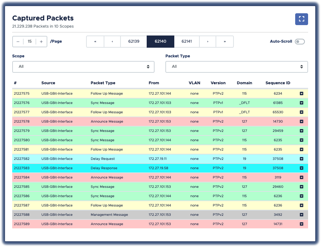The height and width of the screenshot is (247, 321).
Task: Open the Scope filter dropdown
Action: pyautogui.click(x=83, y=67)
